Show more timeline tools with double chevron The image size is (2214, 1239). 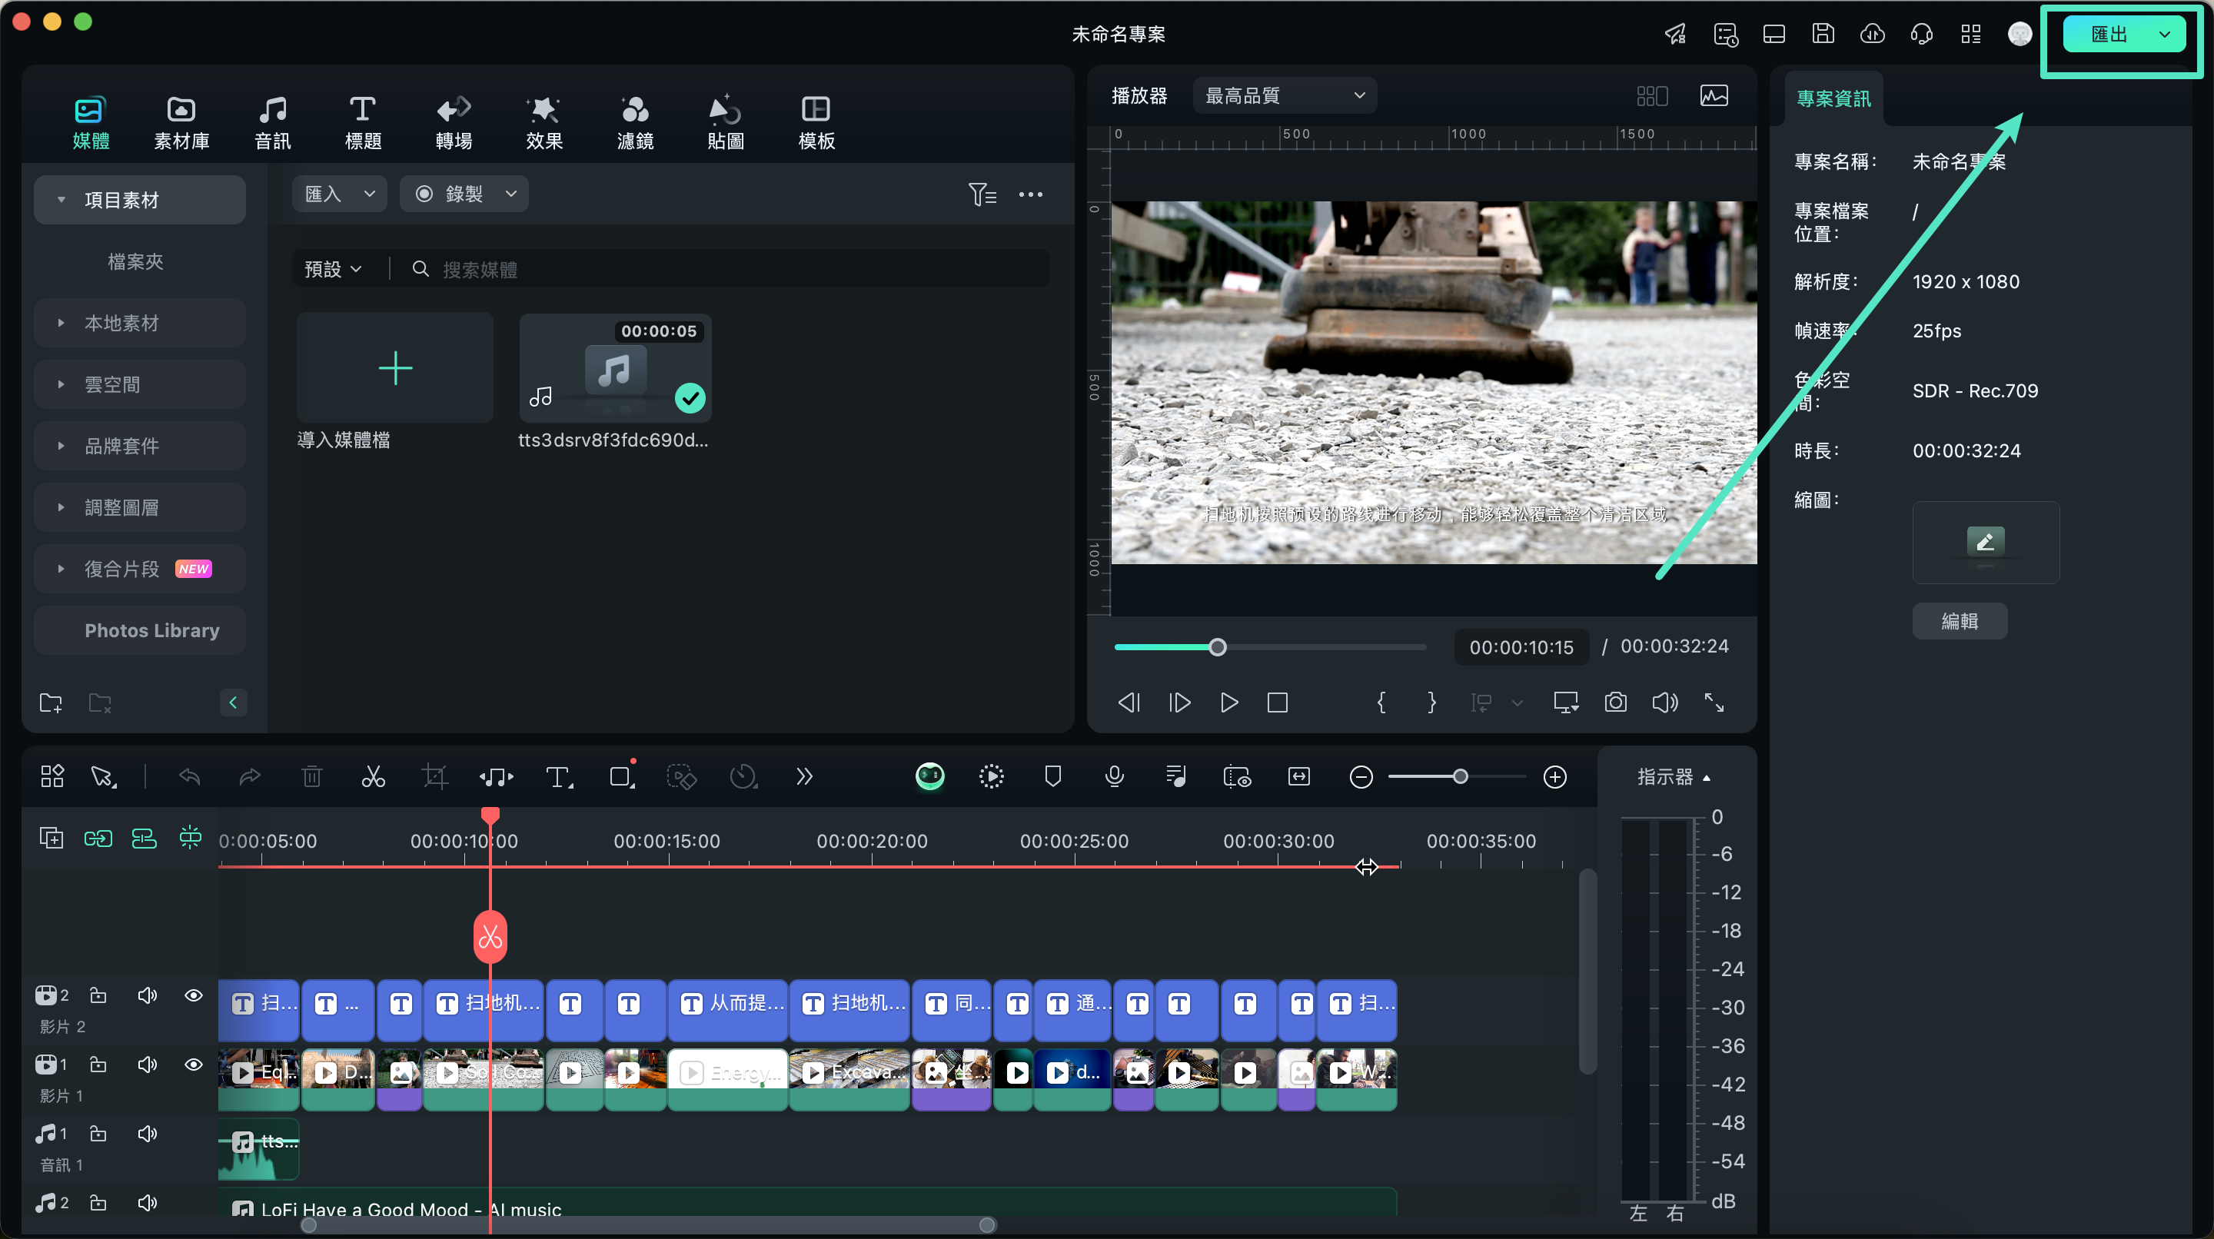(x=803, y=777)
